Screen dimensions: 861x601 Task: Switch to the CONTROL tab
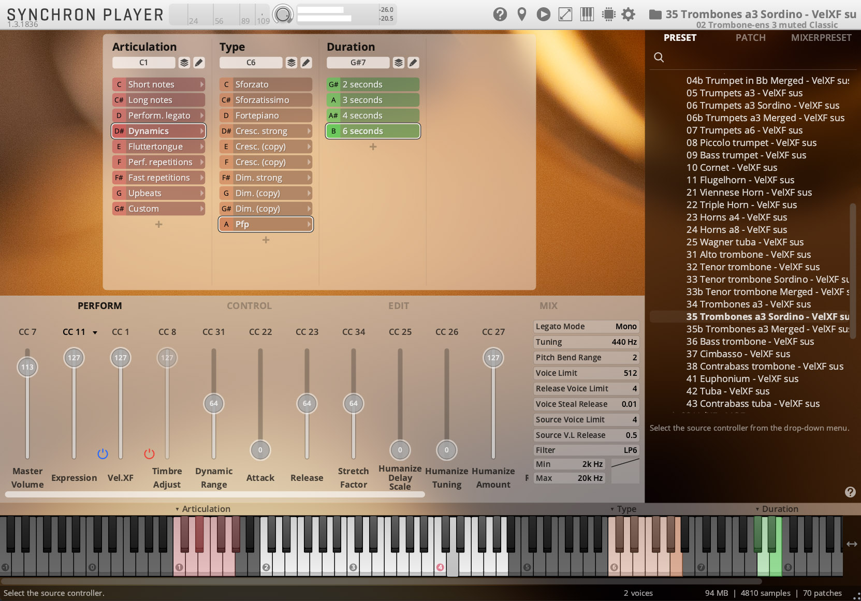[x=249, y=306]
